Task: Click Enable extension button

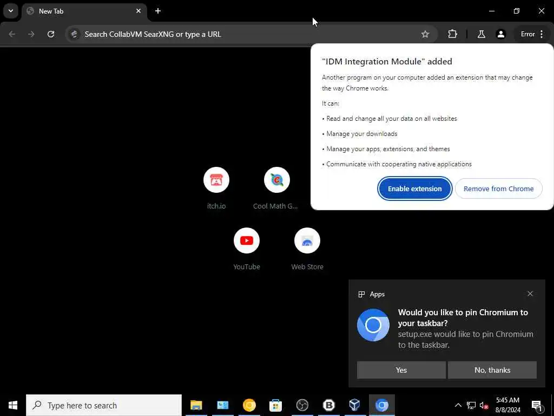Action: coord(415,188)
